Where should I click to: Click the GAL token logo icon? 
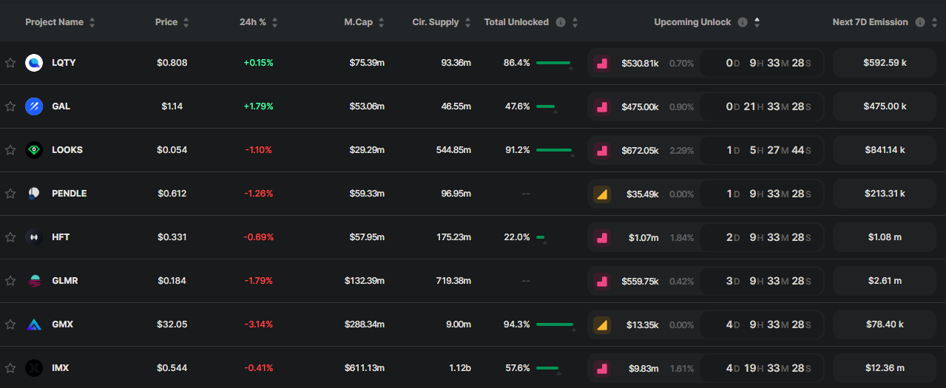click(x=34, y=106)
